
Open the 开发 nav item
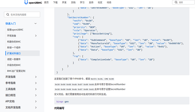64,2
